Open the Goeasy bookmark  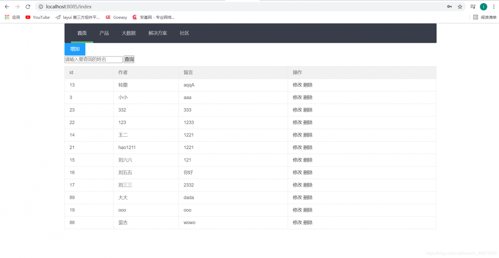pos(117,17)
